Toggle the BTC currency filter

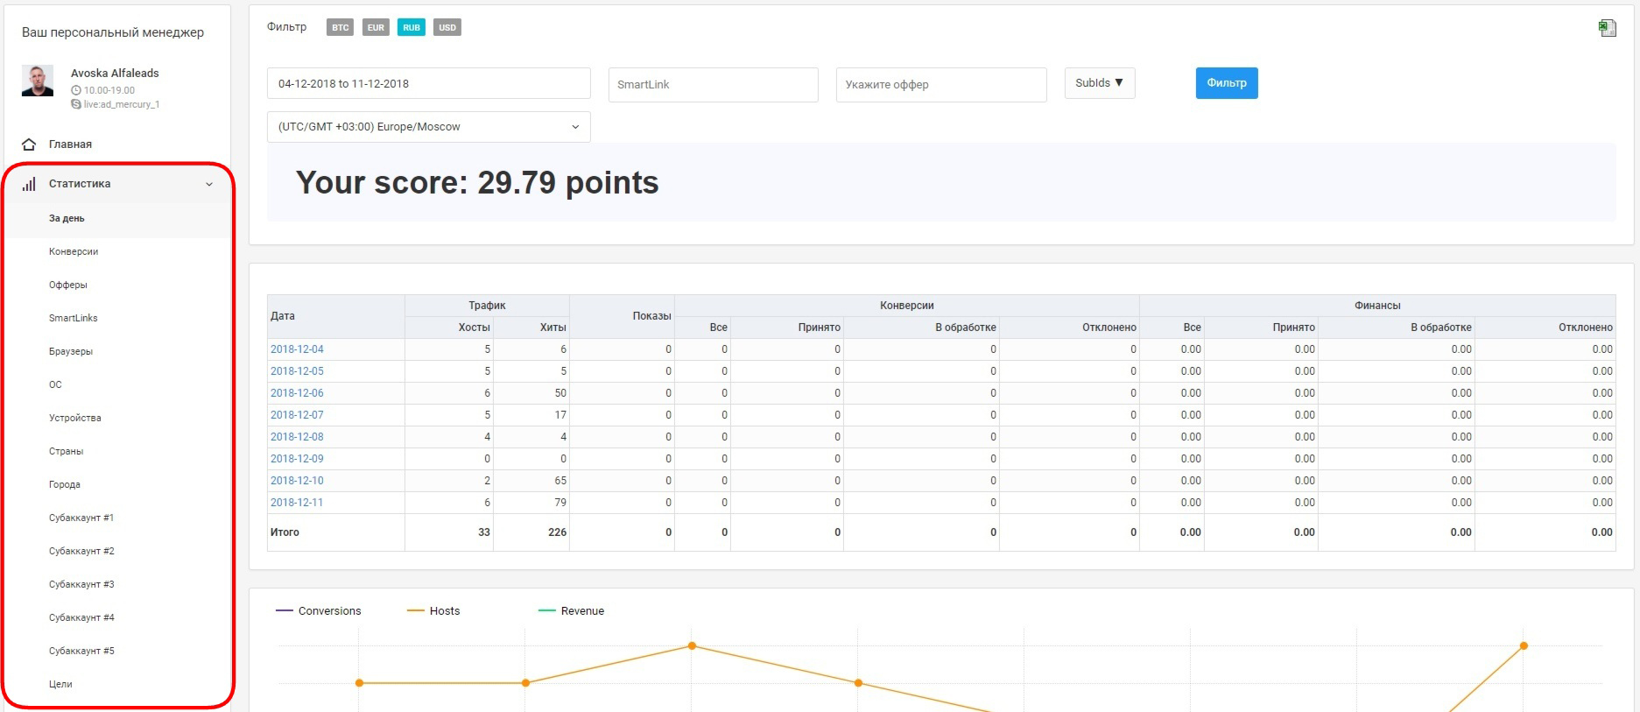click(x=340, y=27)
